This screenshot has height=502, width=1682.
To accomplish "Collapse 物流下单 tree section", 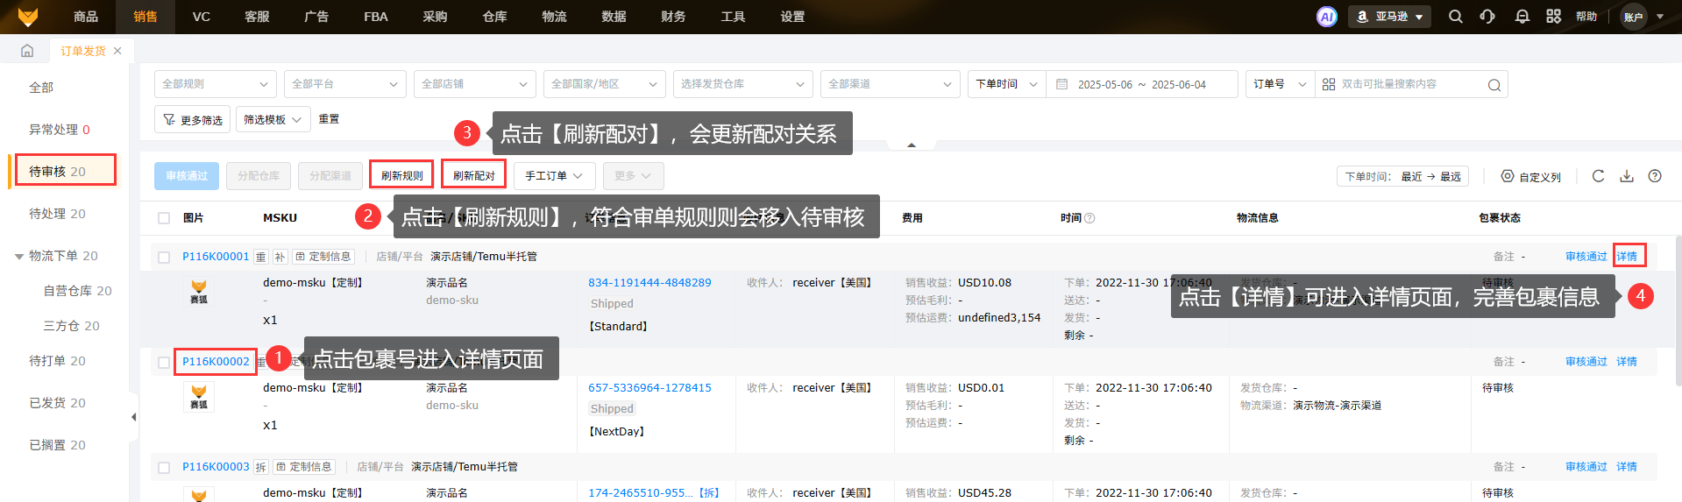I will (19, 257).
